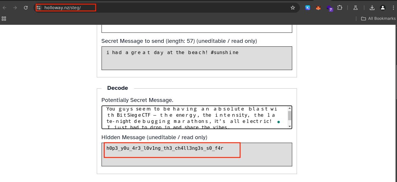Viewport: 397px width, 182px height.
Task: Click the textarea scrollbar down arrow
Action: pyautogui.click(x=290, y=126)
